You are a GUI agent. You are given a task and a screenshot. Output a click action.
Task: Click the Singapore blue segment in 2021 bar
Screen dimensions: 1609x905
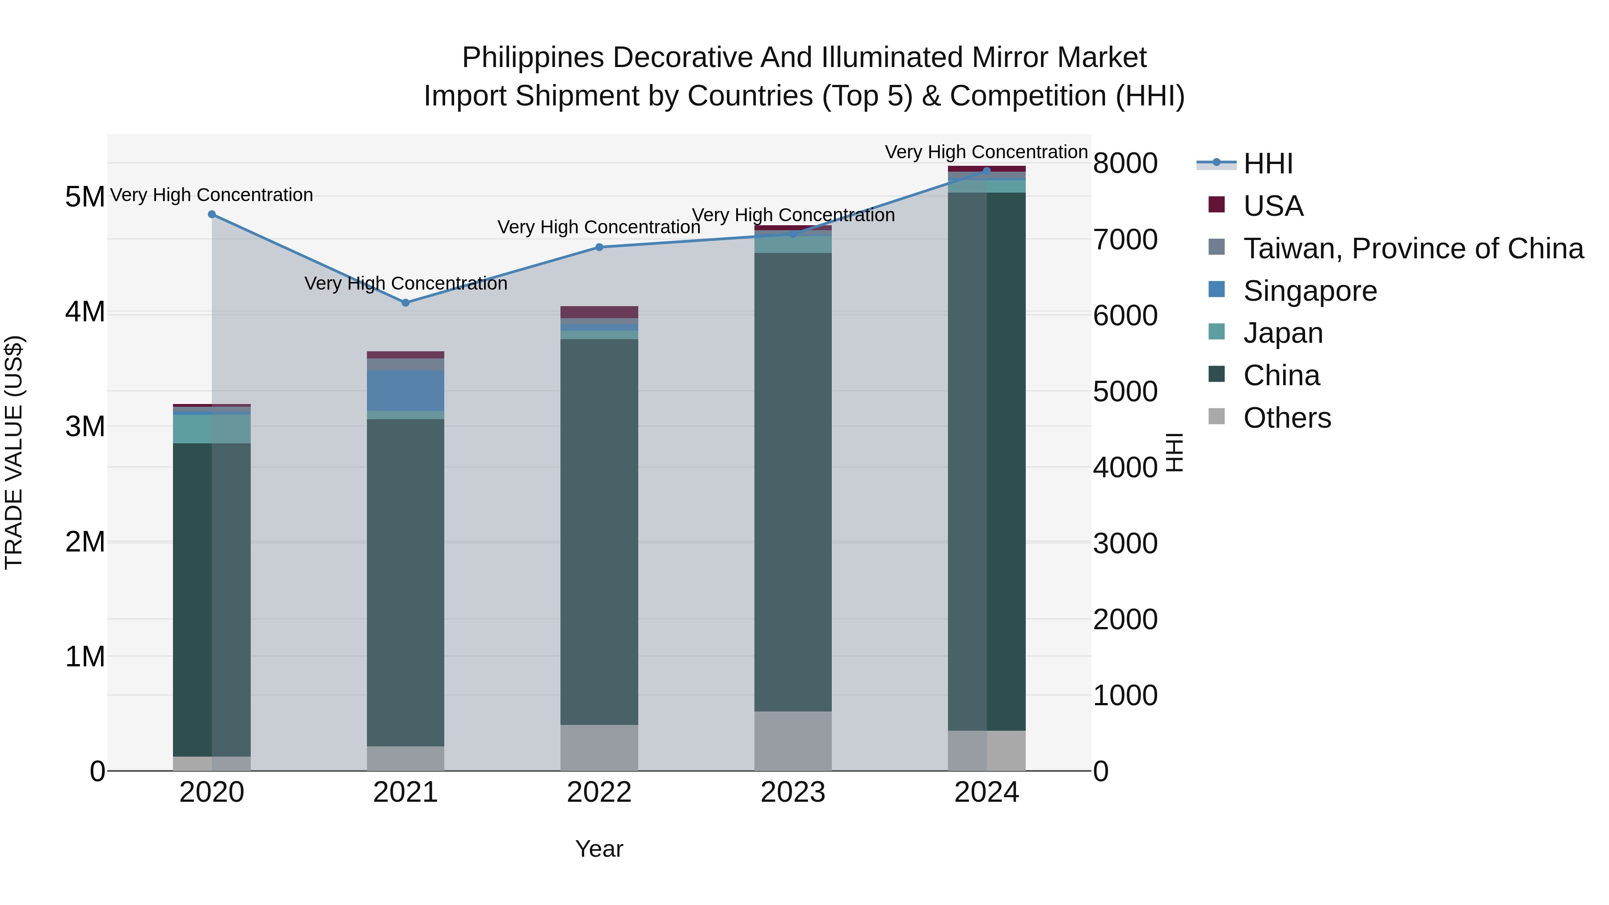[x=405, y=391]
